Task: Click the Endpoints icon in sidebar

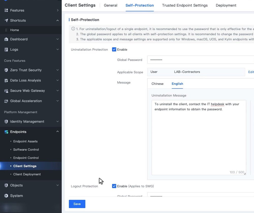Action: 6,132
